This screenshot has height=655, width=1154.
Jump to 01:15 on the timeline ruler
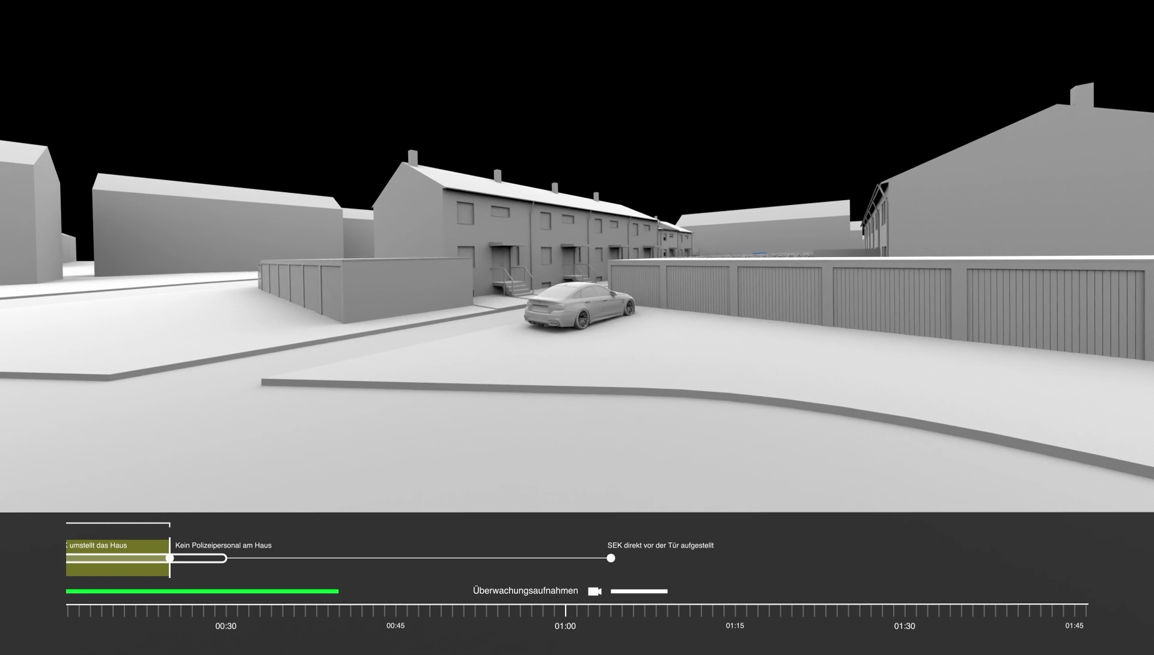click(735, 611)
